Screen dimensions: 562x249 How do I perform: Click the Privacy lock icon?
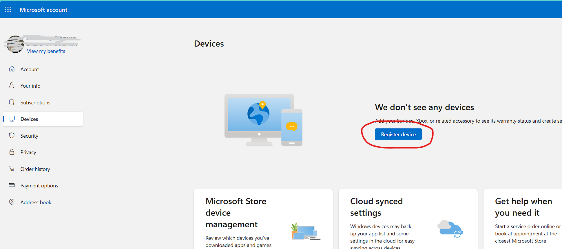tap(12, 152)
